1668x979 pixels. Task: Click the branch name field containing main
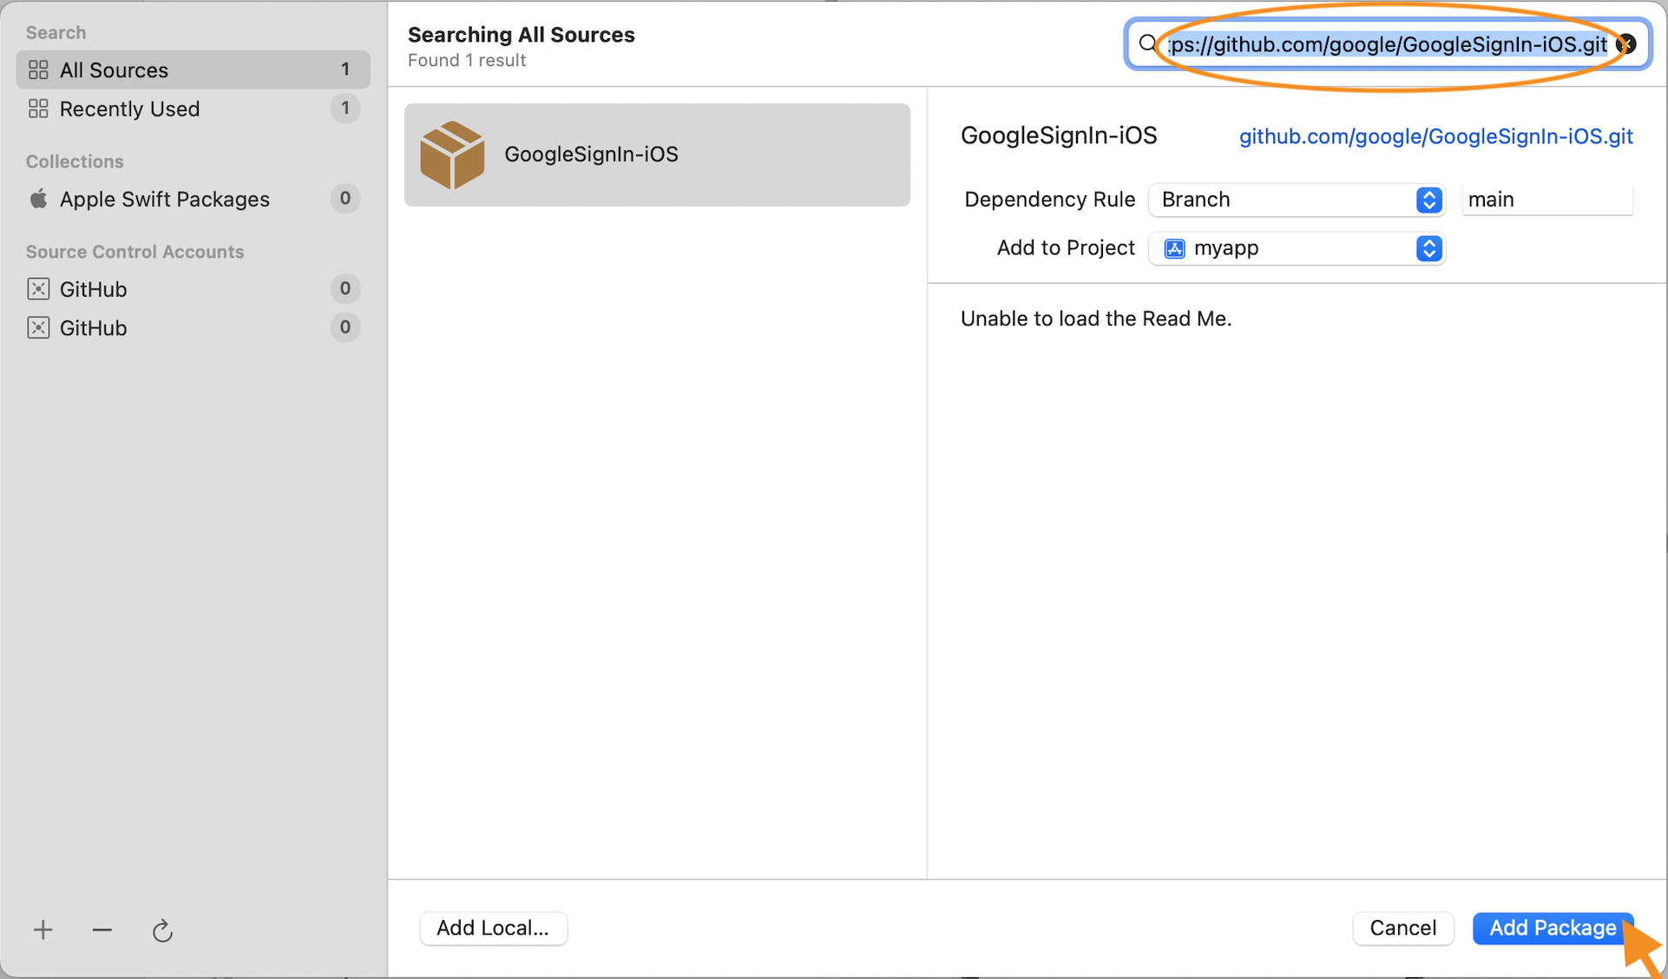(1547, 200)
